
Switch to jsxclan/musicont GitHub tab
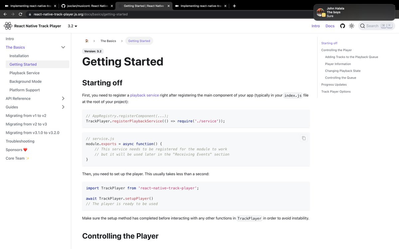point(87,6)
